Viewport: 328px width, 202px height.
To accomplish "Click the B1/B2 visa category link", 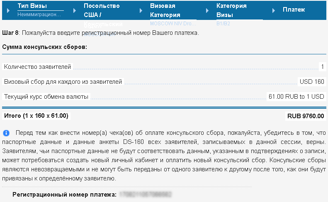I will pyautogui.click(x=223, y=24).
